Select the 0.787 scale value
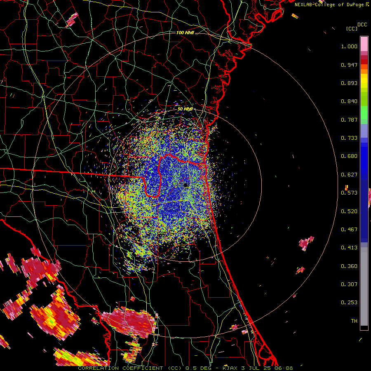 349,120
